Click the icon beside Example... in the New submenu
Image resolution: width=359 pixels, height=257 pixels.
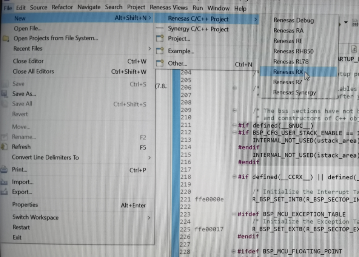[x=160, y=51]
